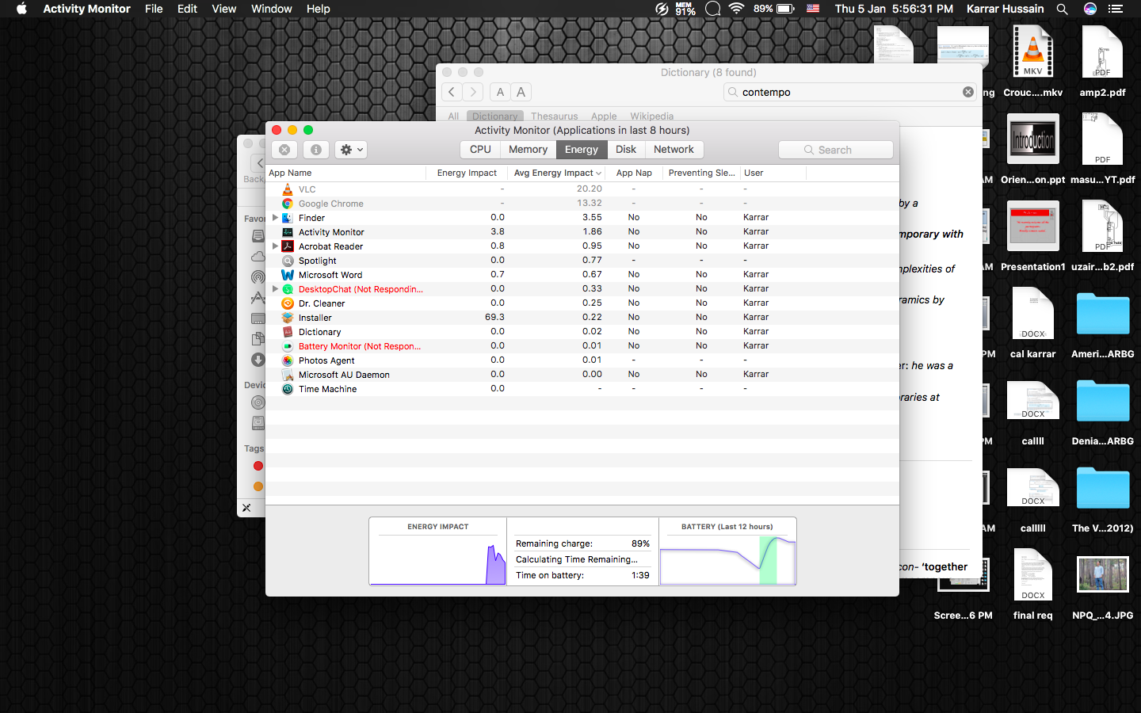Expand the Finder process disclosure triangle
This screenshot has width=1141, height=713.
coord(275,217)
